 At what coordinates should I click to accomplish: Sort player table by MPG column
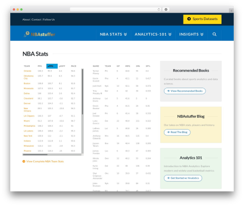(x=128, y=66)
